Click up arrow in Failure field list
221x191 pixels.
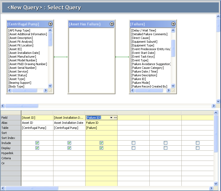[173, 30]
